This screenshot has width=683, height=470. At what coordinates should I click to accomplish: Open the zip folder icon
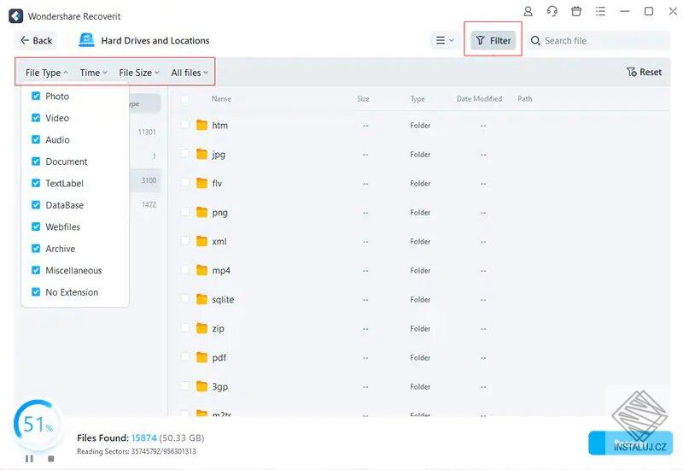[201, 328]
